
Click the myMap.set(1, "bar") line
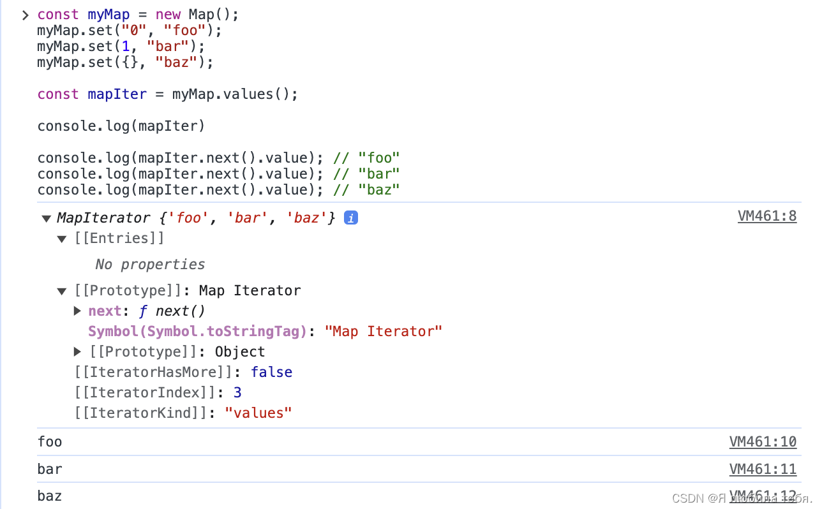(121, 46)
